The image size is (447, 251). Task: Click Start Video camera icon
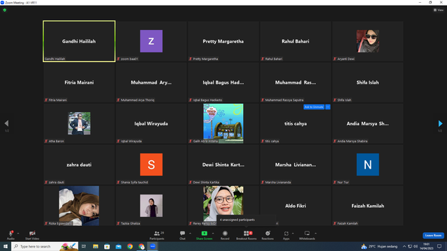(x=32, y=234)
